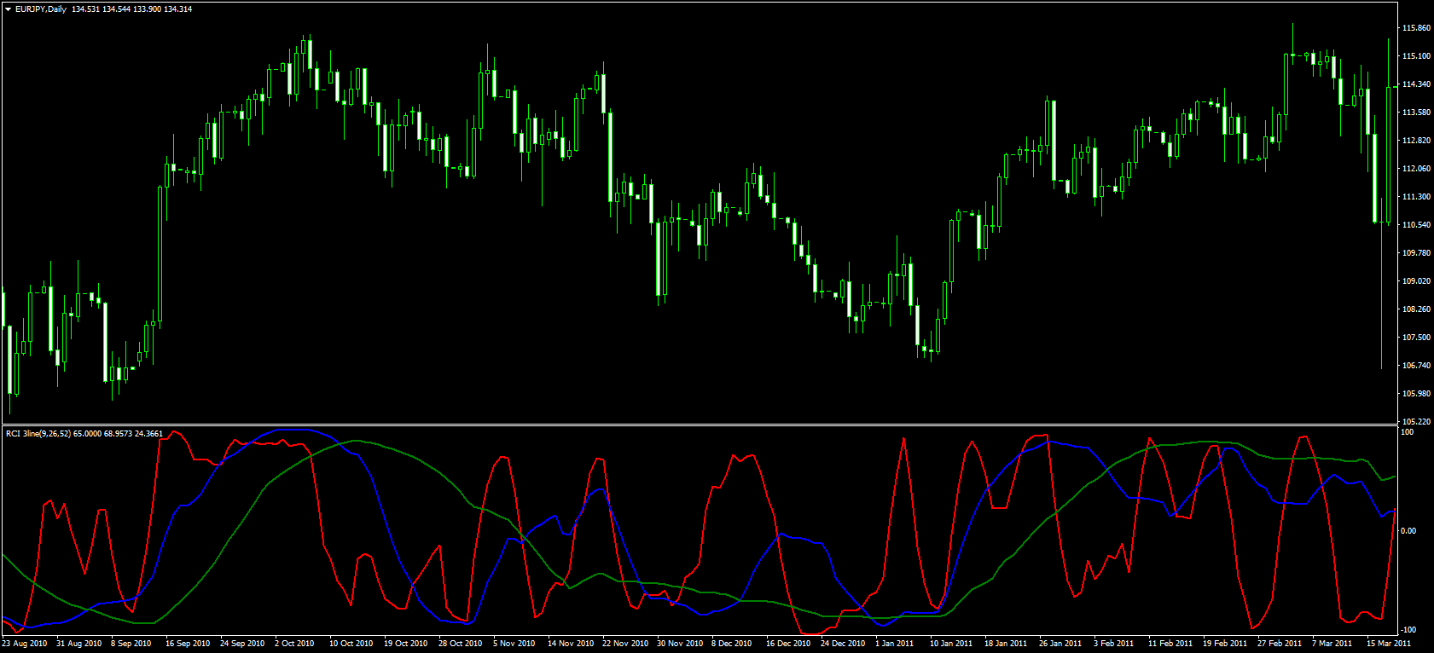Click the 1 Jan 2011 date label
Viewport: 1434px width, 653px height.
[895, 644]
